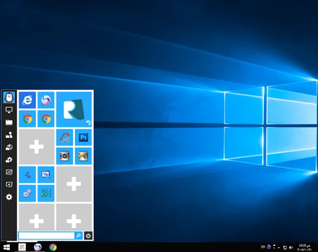Open the video camera app tile

point(65,156)
